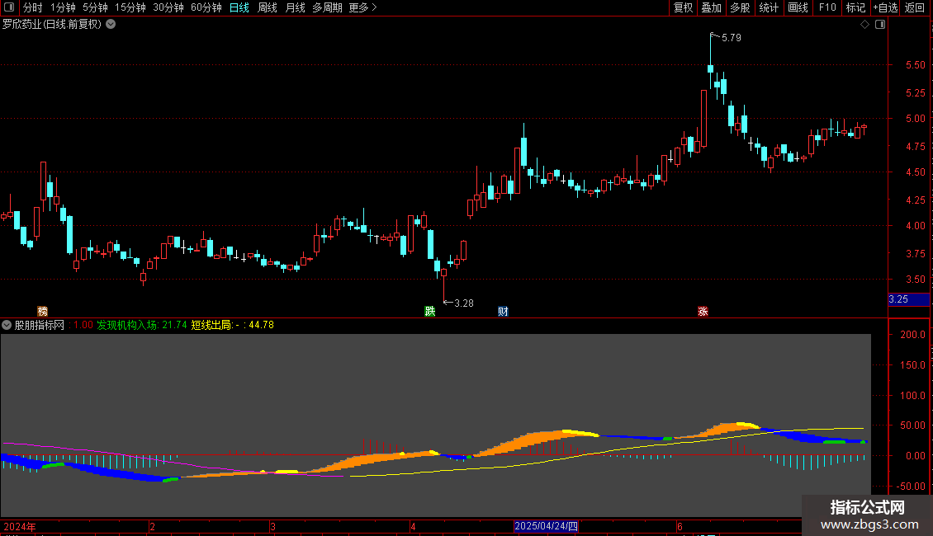Expand the 更多 periods menu
This screenshot has height=536, width=933.
(x=363, y=7)
